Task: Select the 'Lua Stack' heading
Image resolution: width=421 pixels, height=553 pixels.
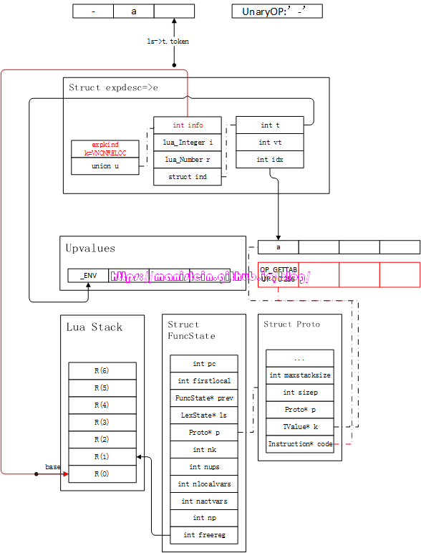Action: tap(94, 327)
